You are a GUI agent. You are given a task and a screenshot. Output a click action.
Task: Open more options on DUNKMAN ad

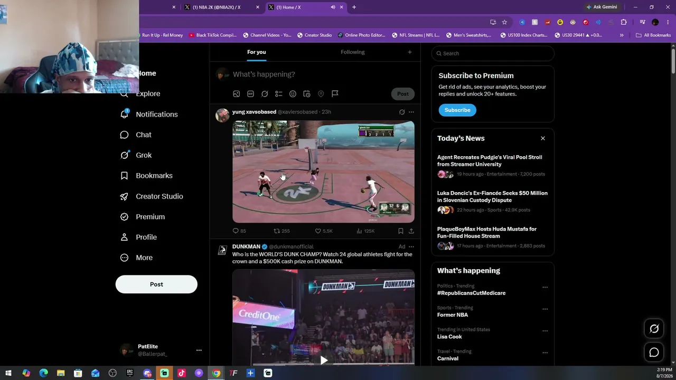411,246
